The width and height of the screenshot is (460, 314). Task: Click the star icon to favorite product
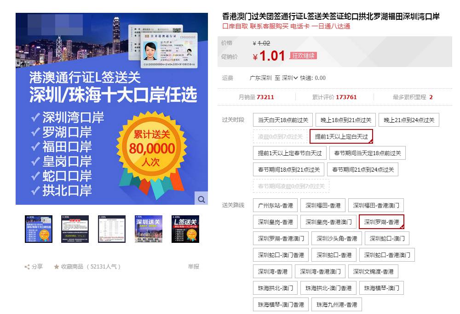pyautogui.click(x=57, y=267)
